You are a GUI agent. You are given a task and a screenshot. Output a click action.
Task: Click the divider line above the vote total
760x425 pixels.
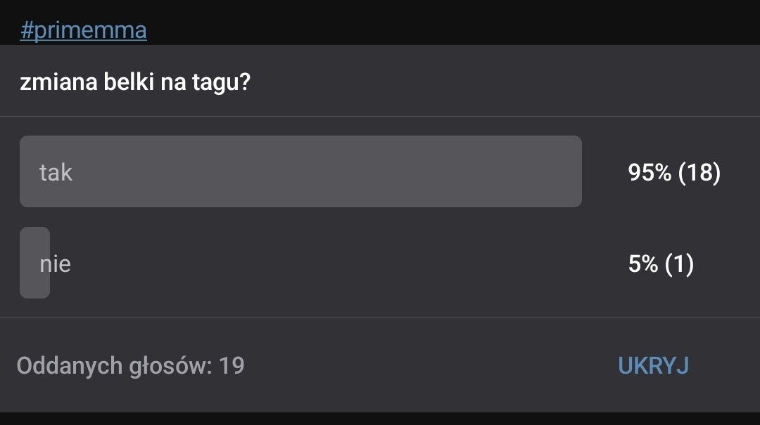pos(380,318)
